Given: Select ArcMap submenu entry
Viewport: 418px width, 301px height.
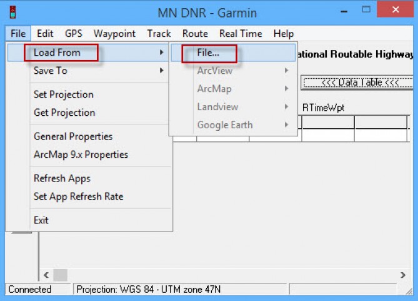Looking at the screenshot, I should coord(233,89).
